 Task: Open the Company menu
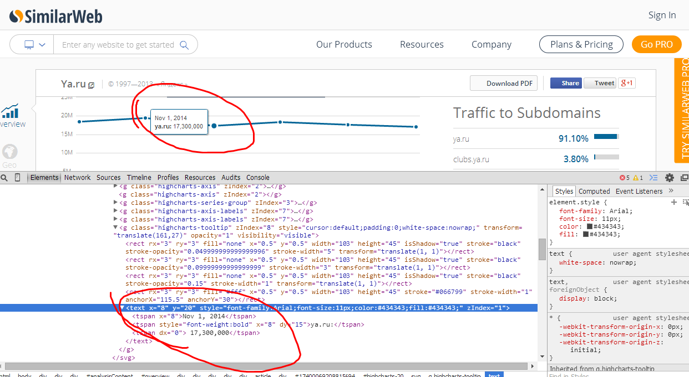click(x=492, y=44)
